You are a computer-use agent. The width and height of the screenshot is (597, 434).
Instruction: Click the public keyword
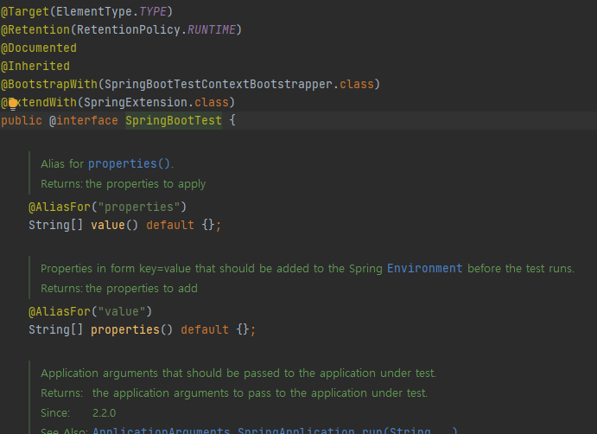(x=22, y=120)
